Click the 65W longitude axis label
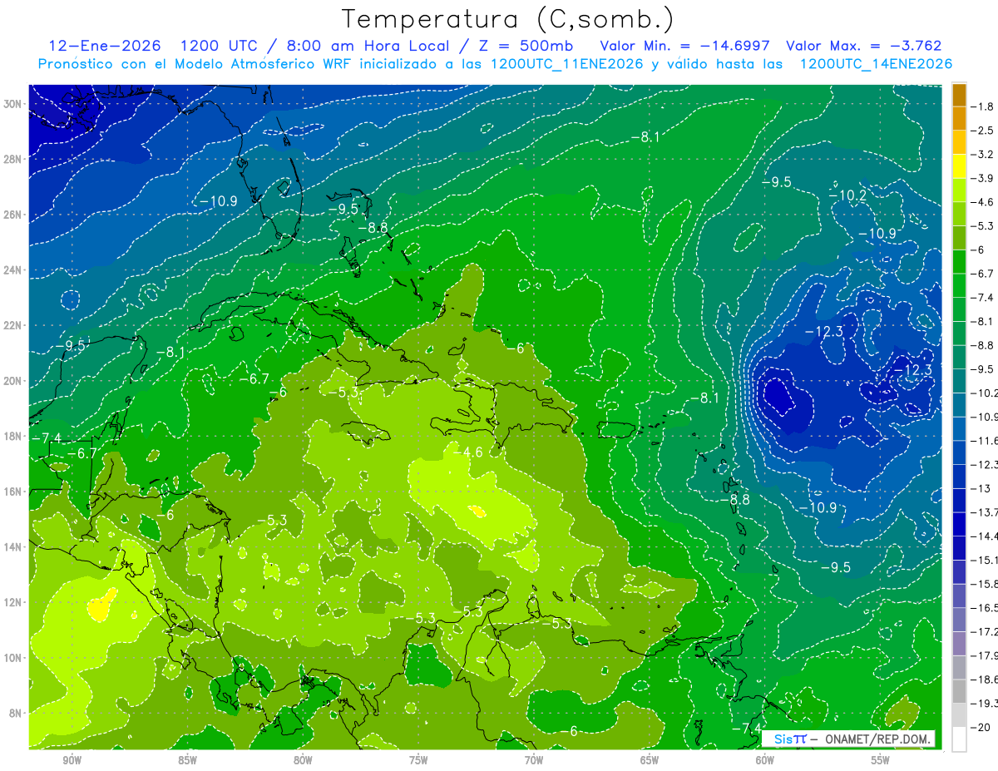 [650, 760]
